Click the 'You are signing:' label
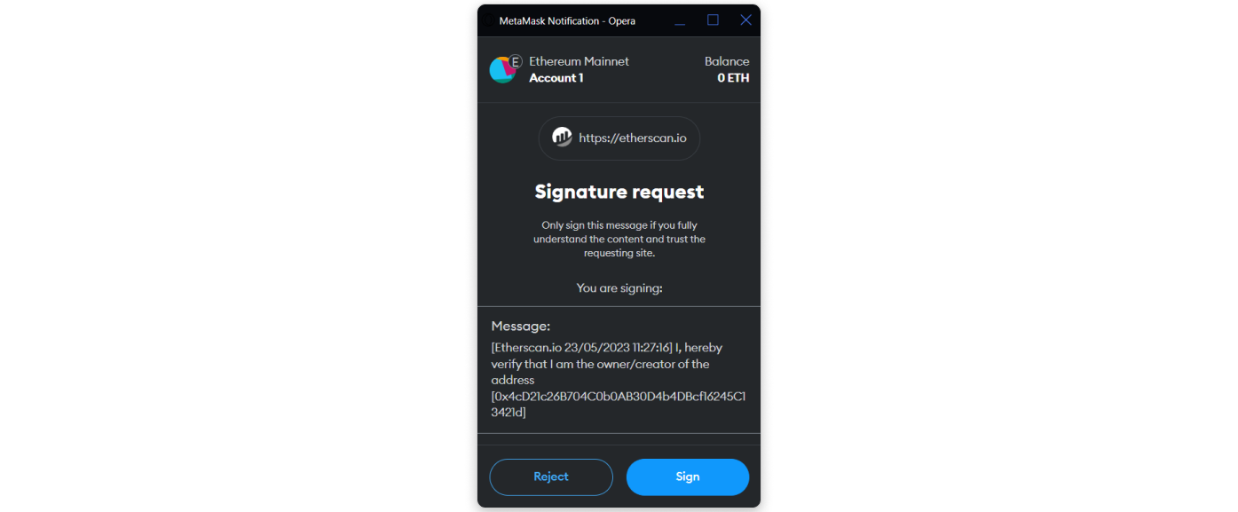 pos(619,288)
